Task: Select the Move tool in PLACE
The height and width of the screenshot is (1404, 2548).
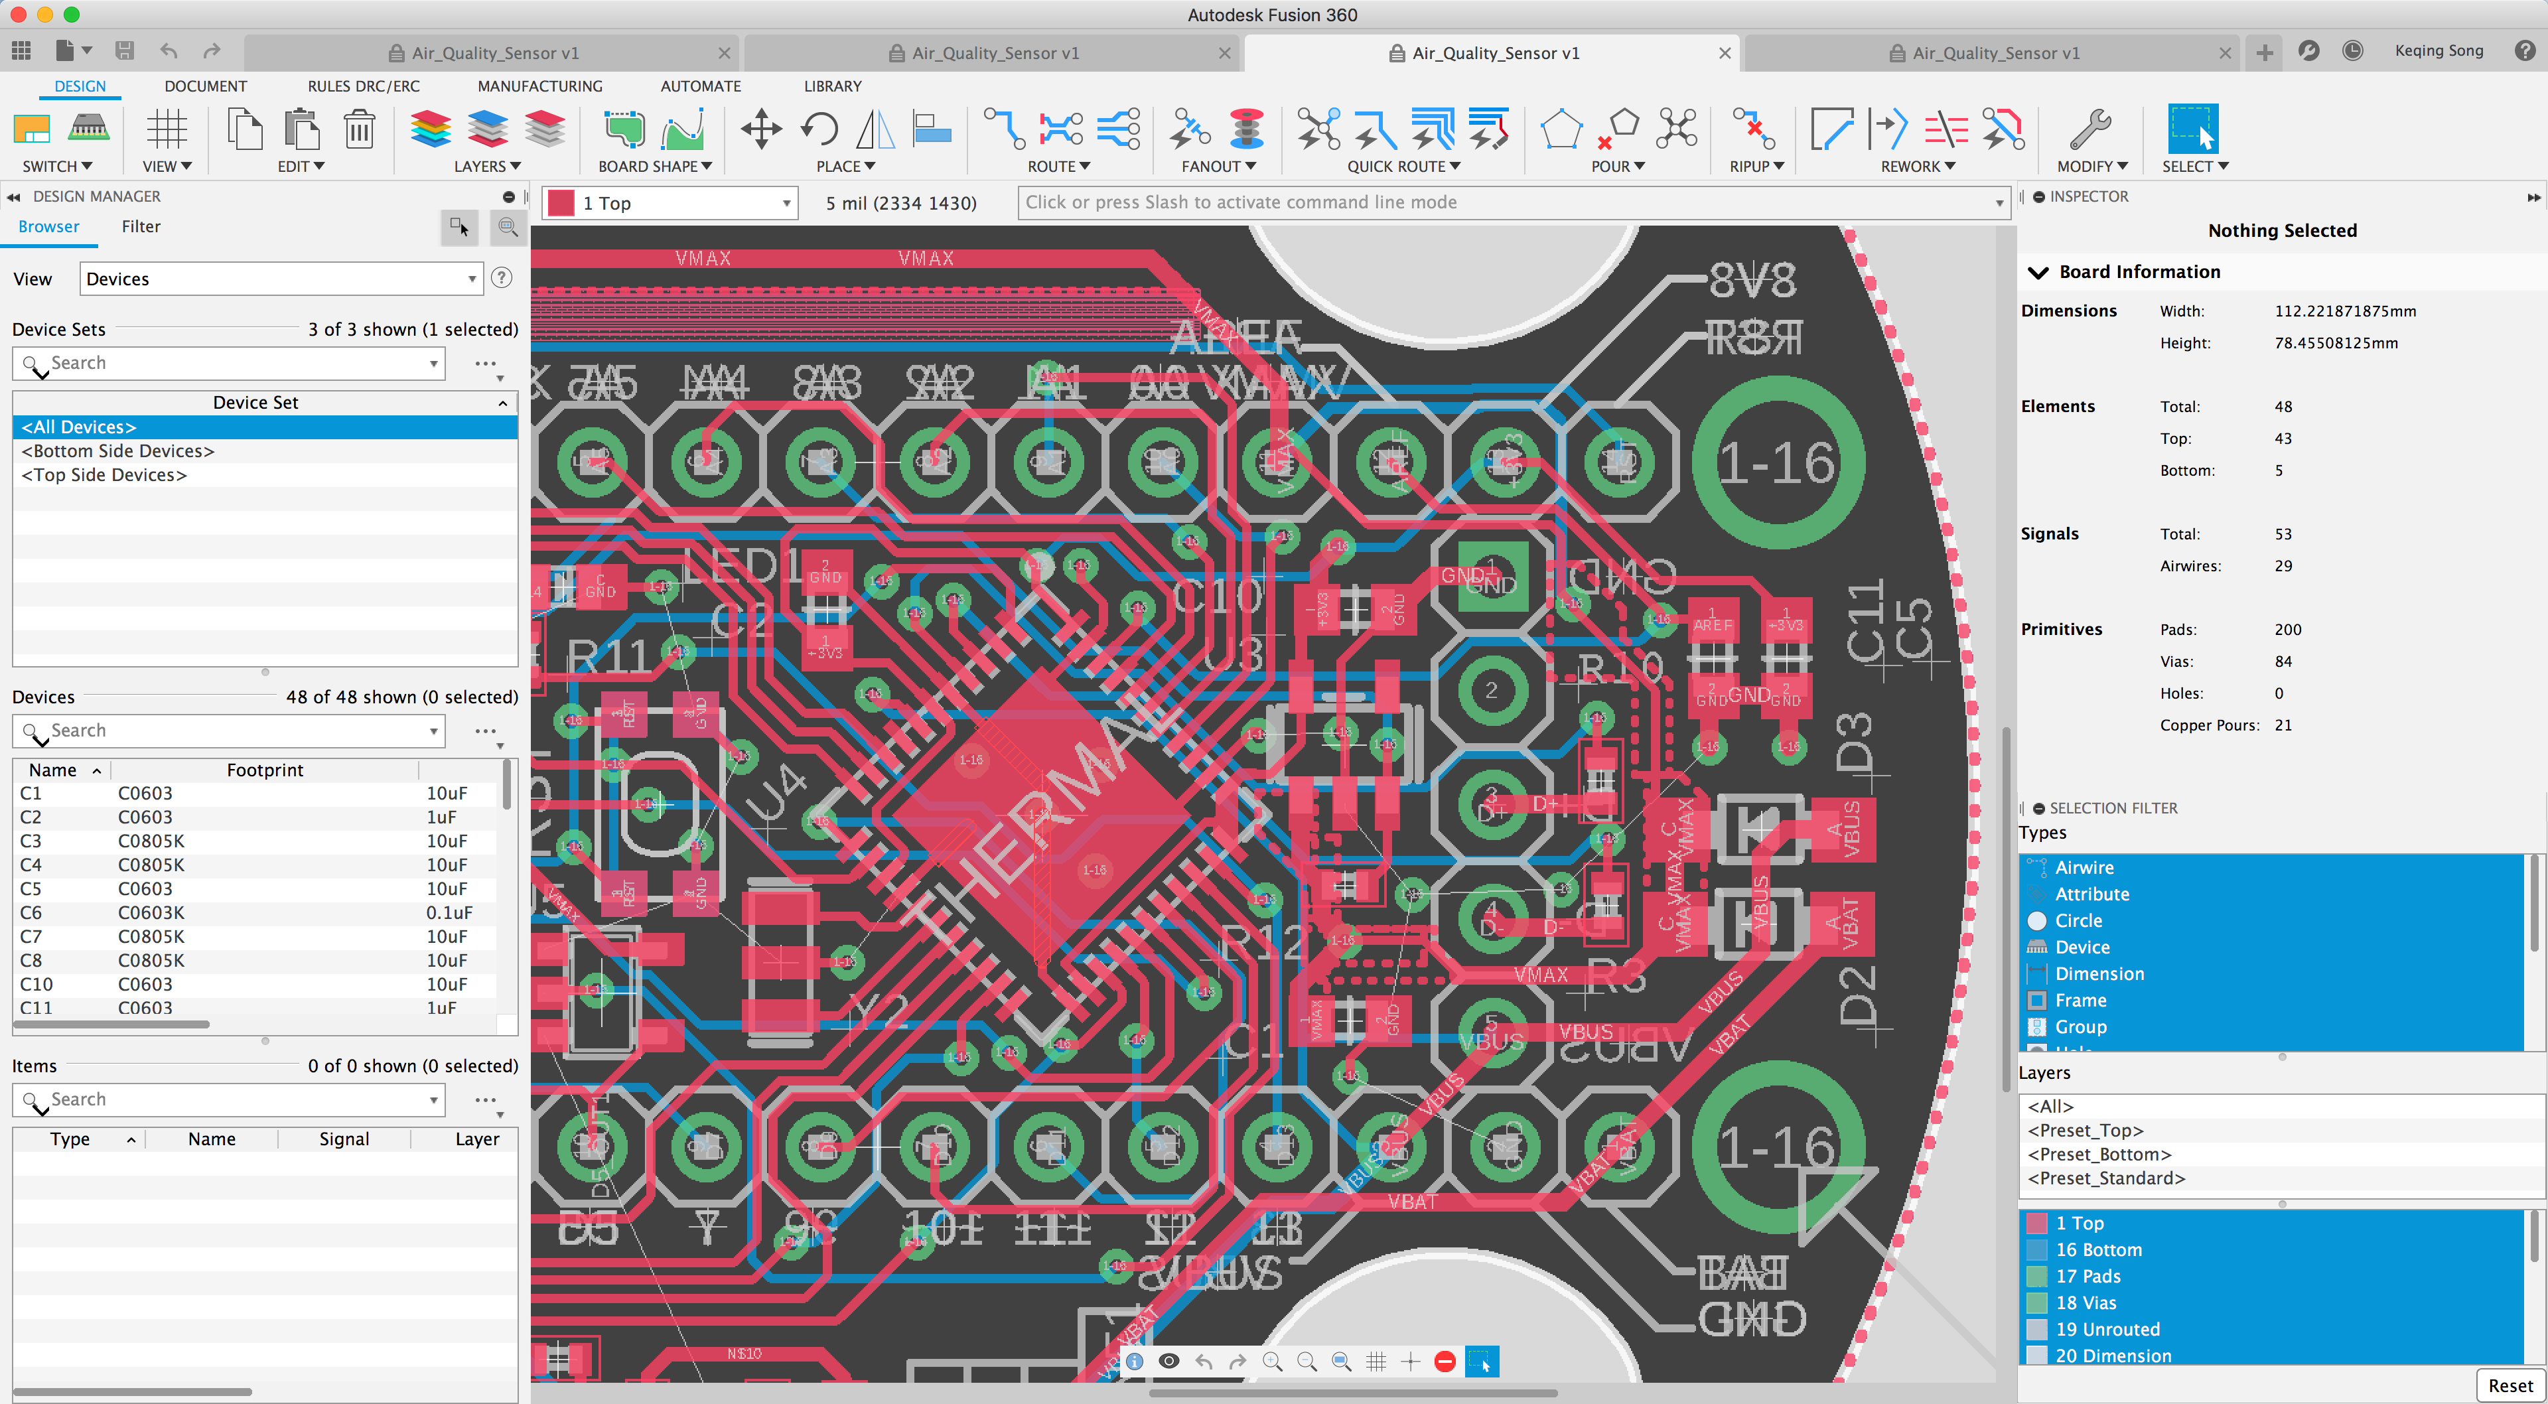Action: click(760, 129)
